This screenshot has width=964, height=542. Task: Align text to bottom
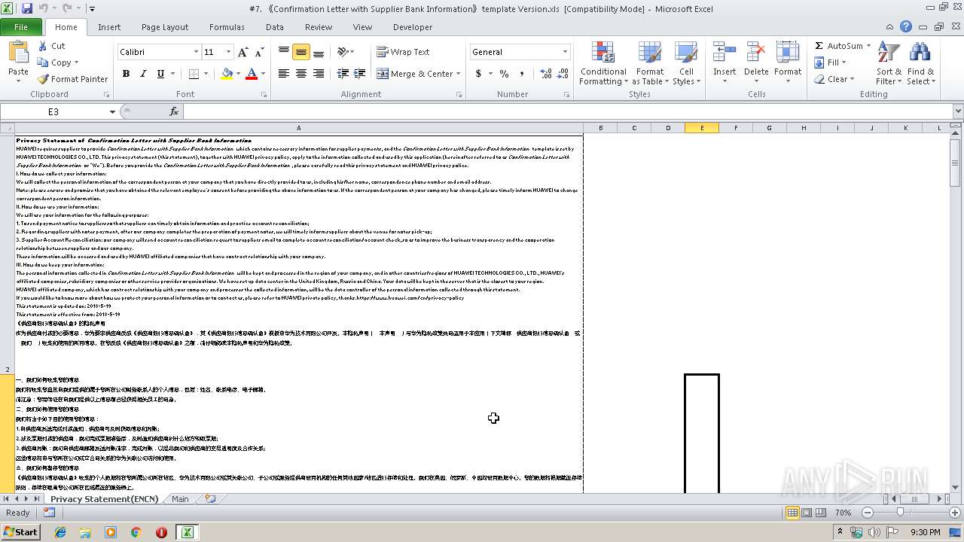pyautogui.click(x=319, y=52)
